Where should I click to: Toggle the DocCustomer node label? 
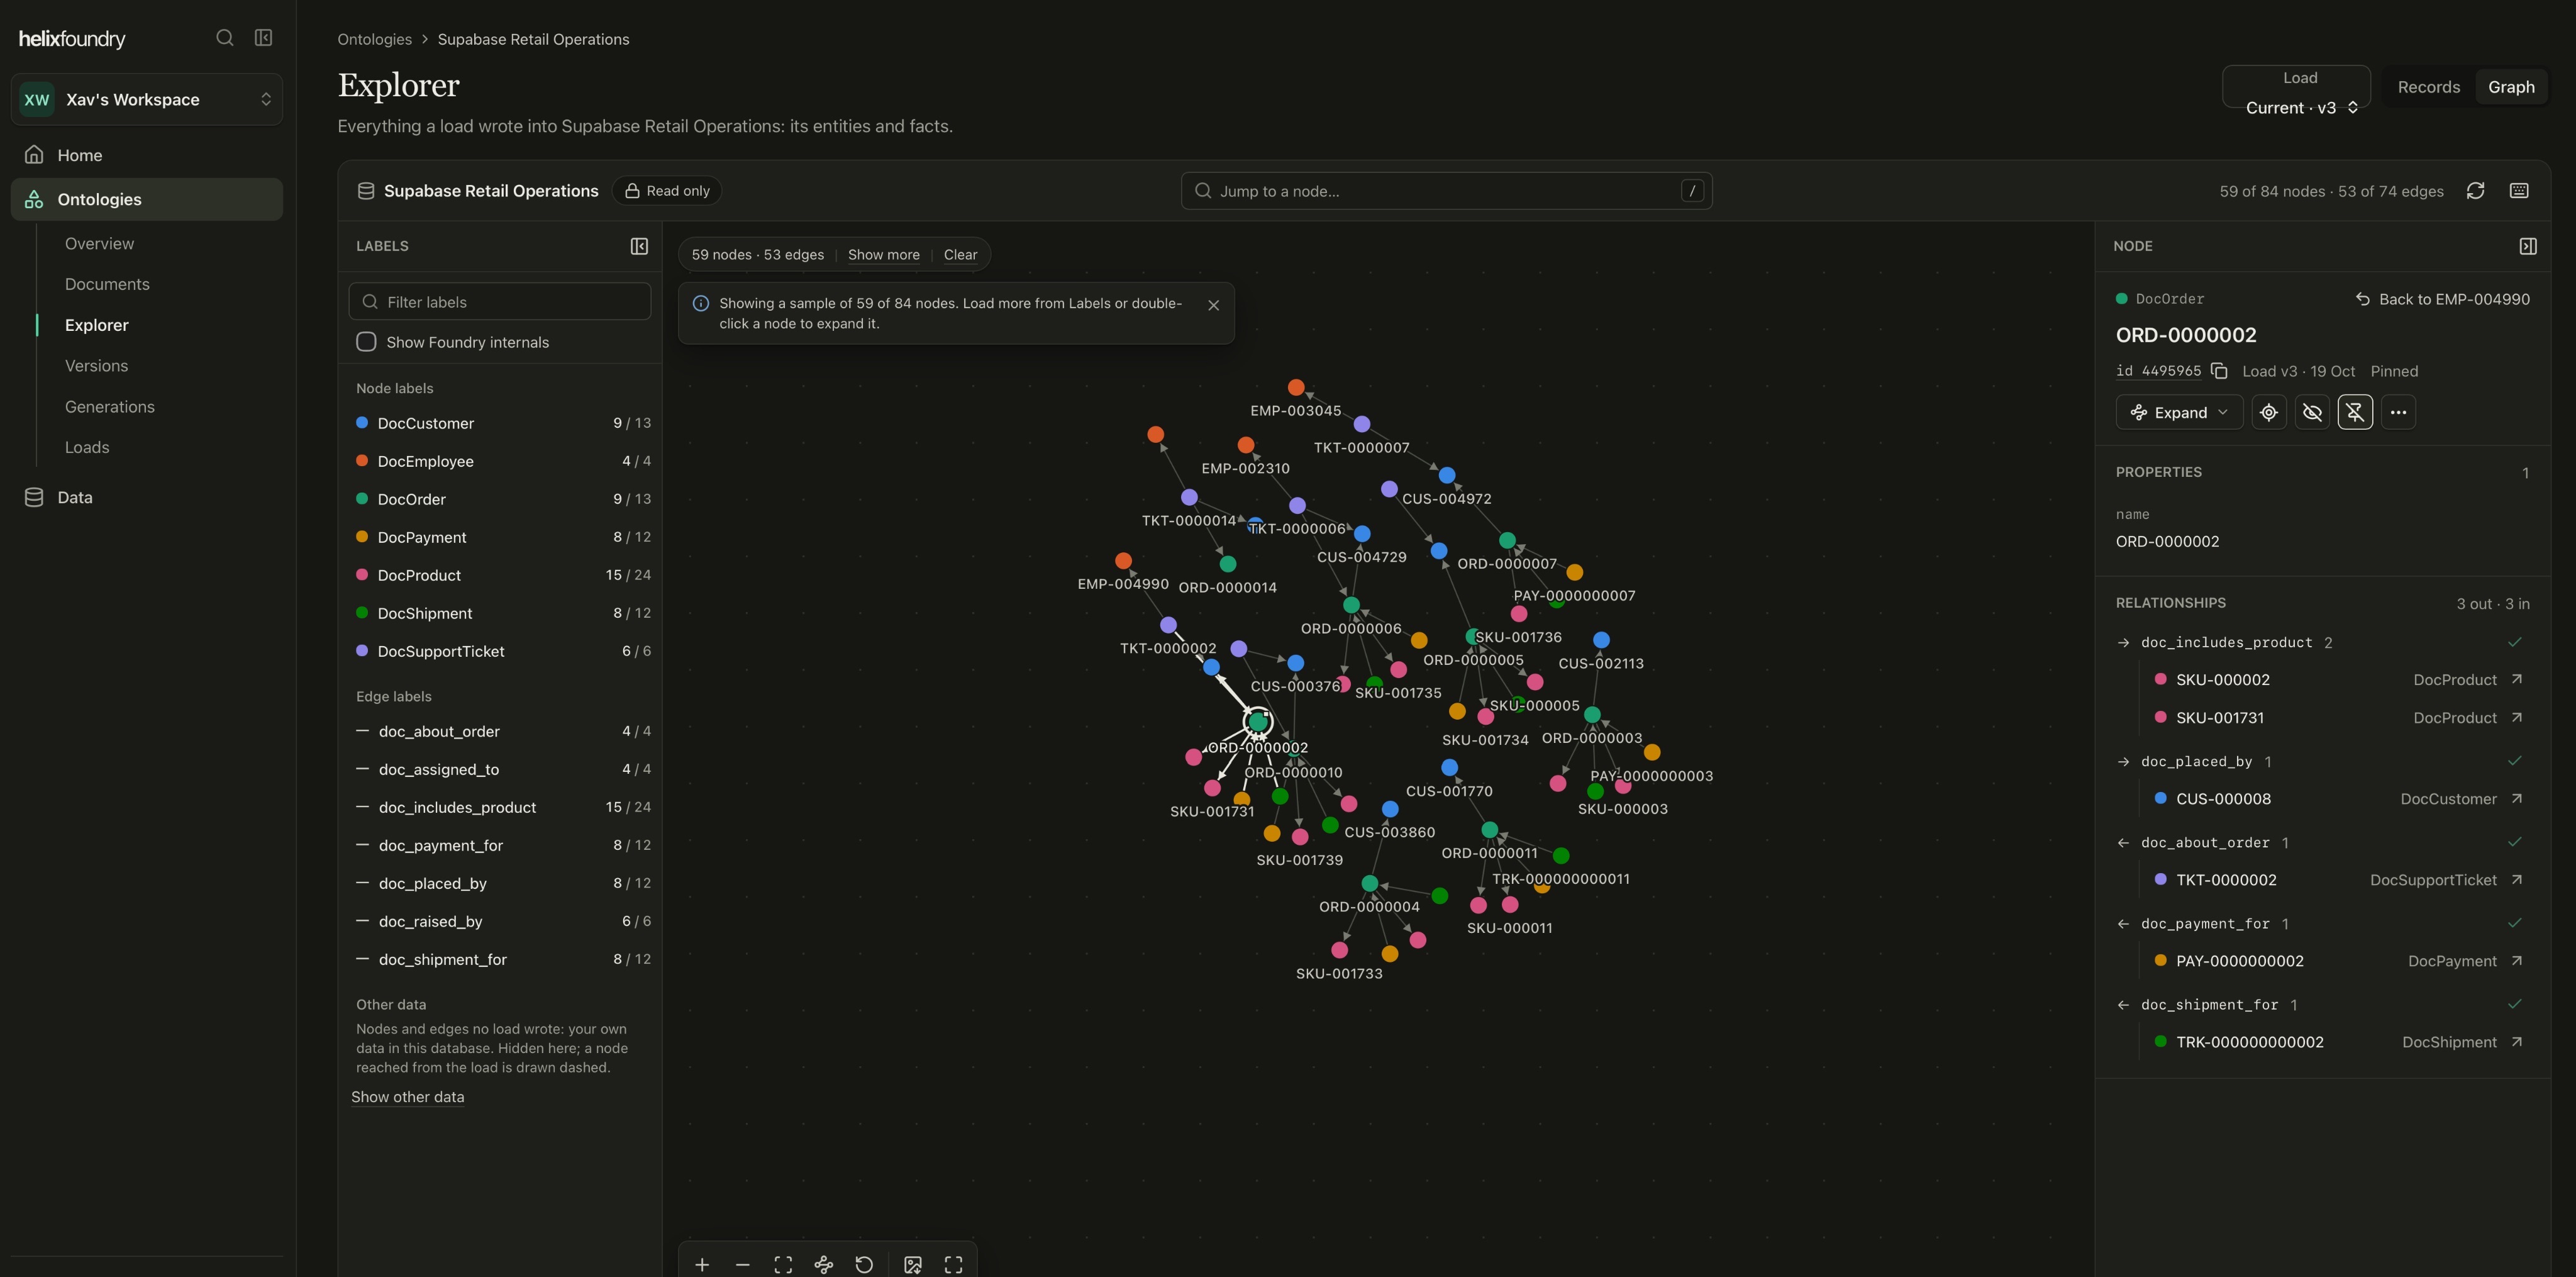[503, 423]
